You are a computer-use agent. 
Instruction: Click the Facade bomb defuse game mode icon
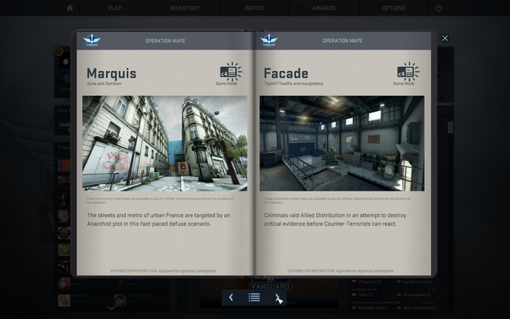tap(408, 72)
